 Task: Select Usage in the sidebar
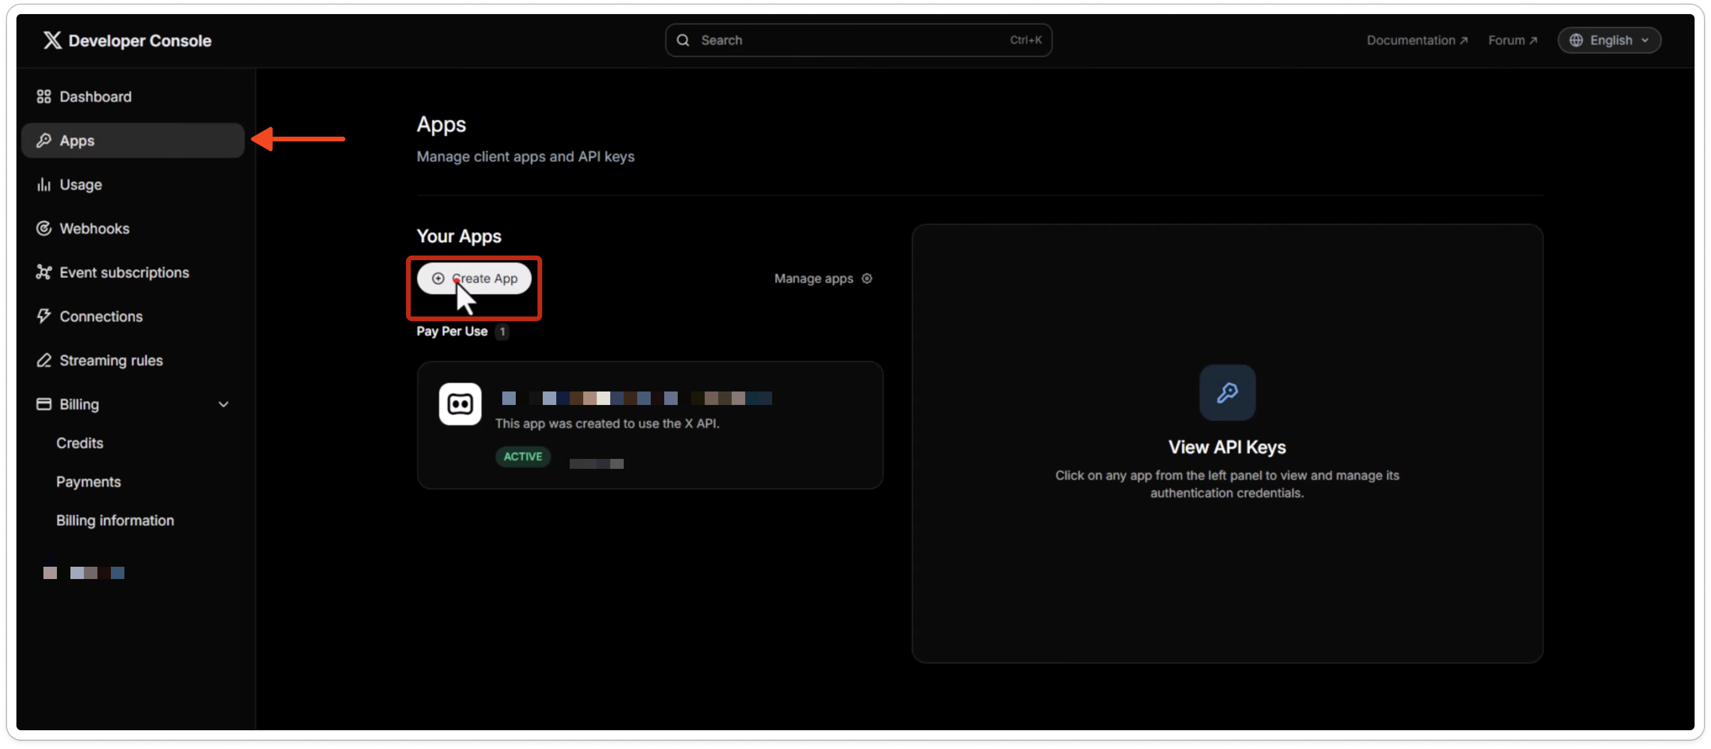tap(133, 185)
